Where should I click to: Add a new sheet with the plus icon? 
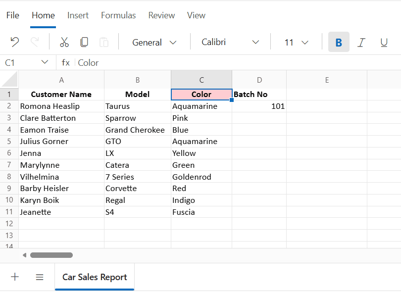coord(14,277)
